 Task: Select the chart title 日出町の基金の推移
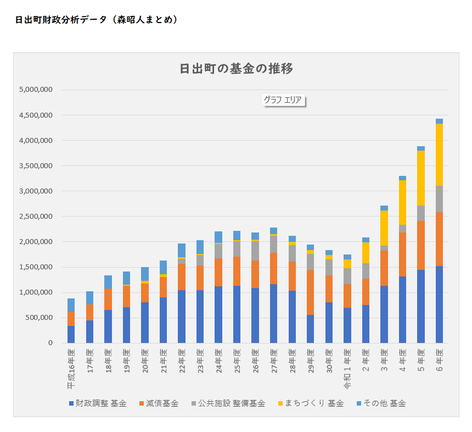(x=236, y=69)
